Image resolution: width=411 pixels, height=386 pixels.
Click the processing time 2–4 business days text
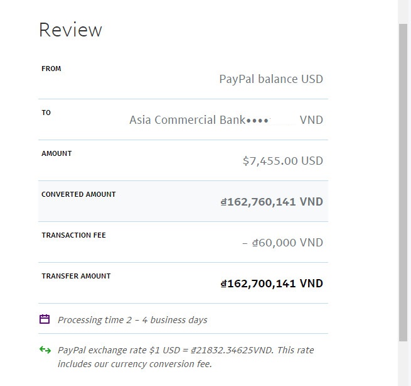[x=132, y=320]
